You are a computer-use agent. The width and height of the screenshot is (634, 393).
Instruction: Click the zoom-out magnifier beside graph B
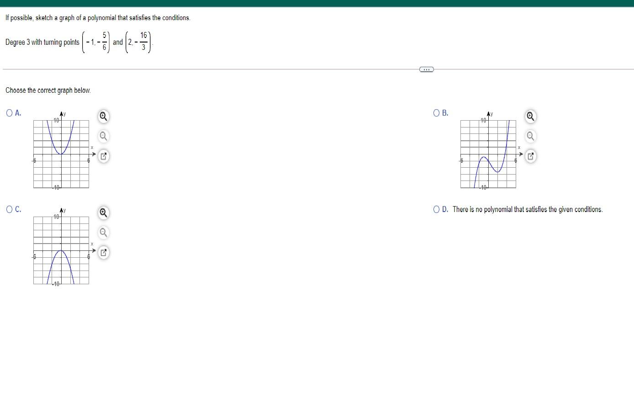[530, 136]
